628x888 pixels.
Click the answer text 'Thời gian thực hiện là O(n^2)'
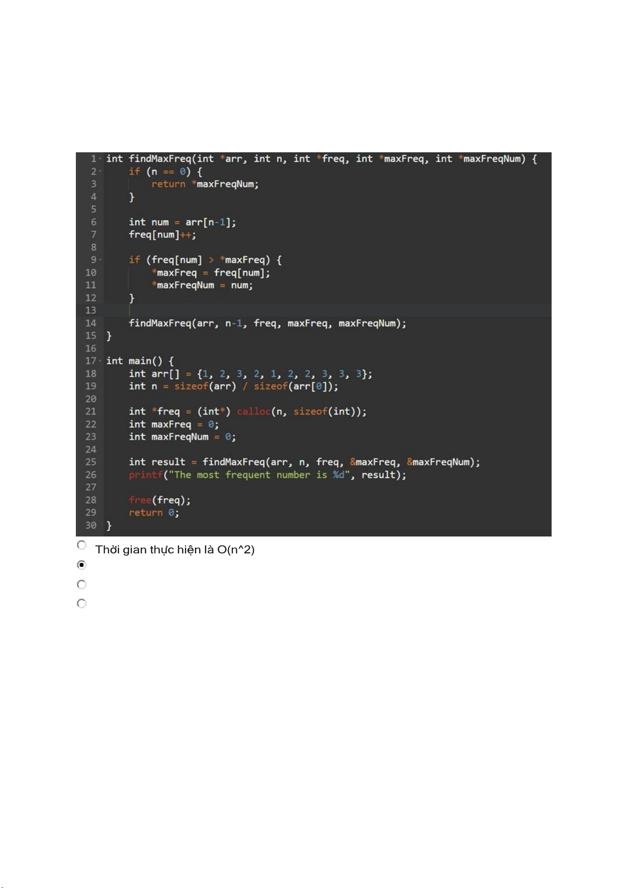pos(174,550)
